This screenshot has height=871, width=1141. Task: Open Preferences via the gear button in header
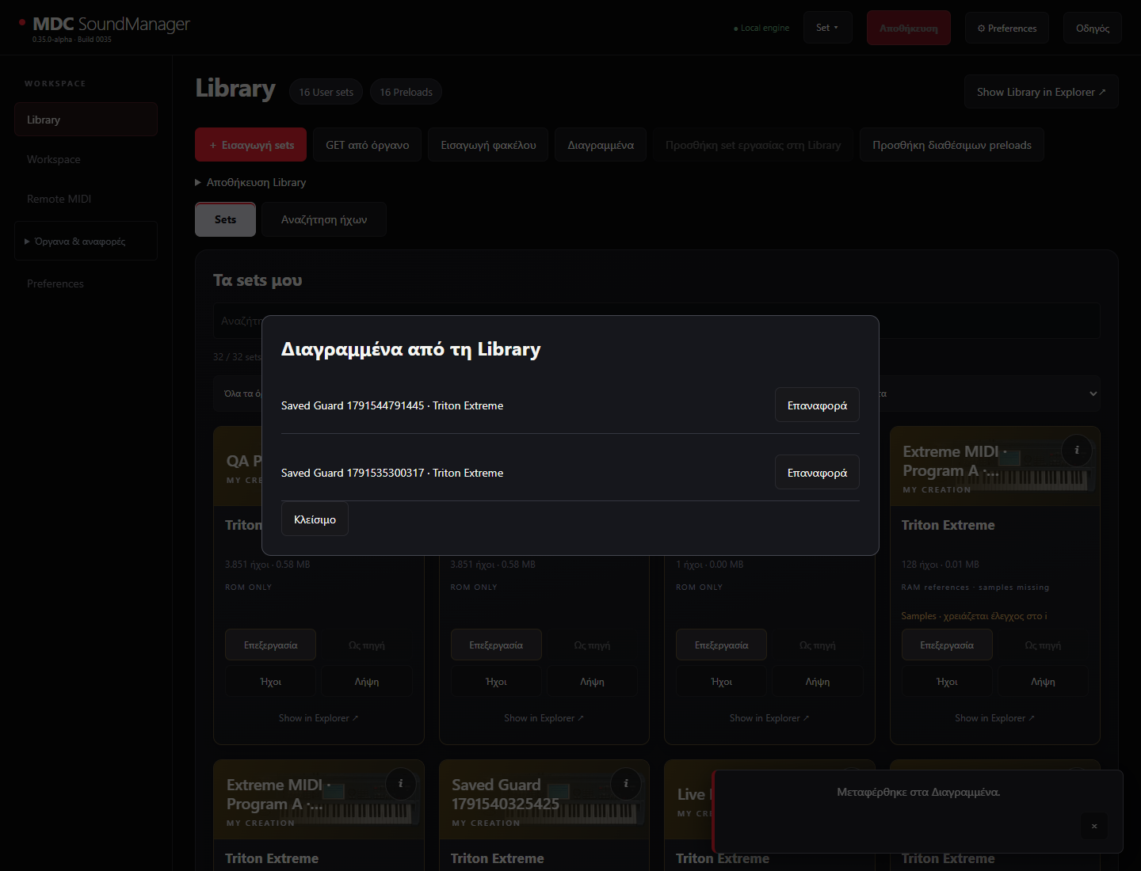(x=1007, y=28)
